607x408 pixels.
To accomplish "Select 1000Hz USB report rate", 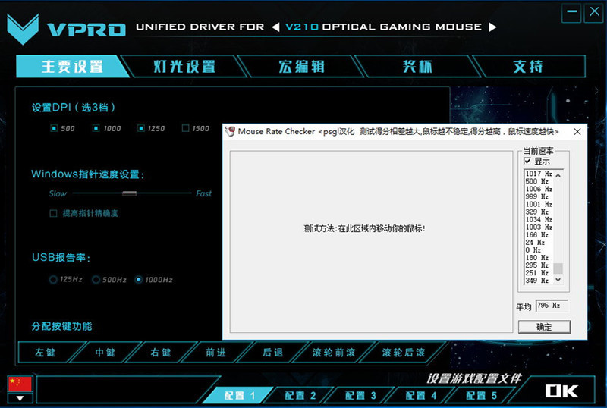I will pos(139,280).
